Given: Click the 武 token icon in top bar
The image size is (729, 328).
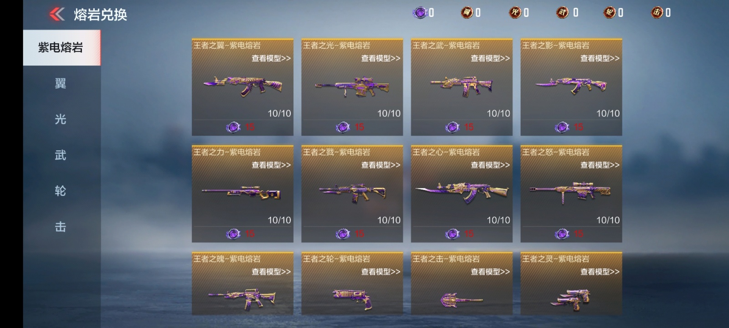Looking at the screenshot, I should tap(563, 13).
